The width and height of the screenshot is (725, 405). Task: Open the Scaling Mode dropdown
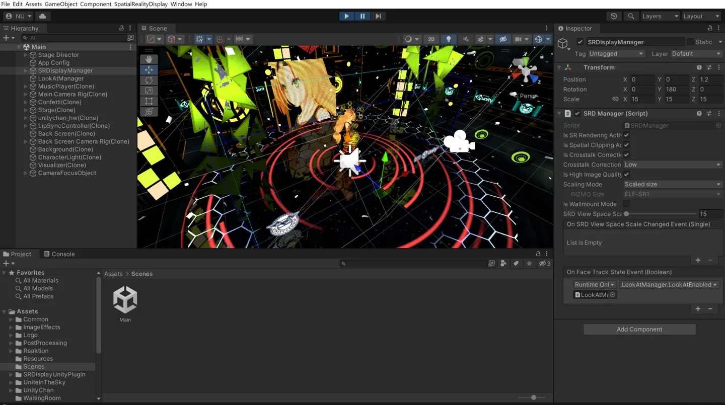[x=672, y=184]
